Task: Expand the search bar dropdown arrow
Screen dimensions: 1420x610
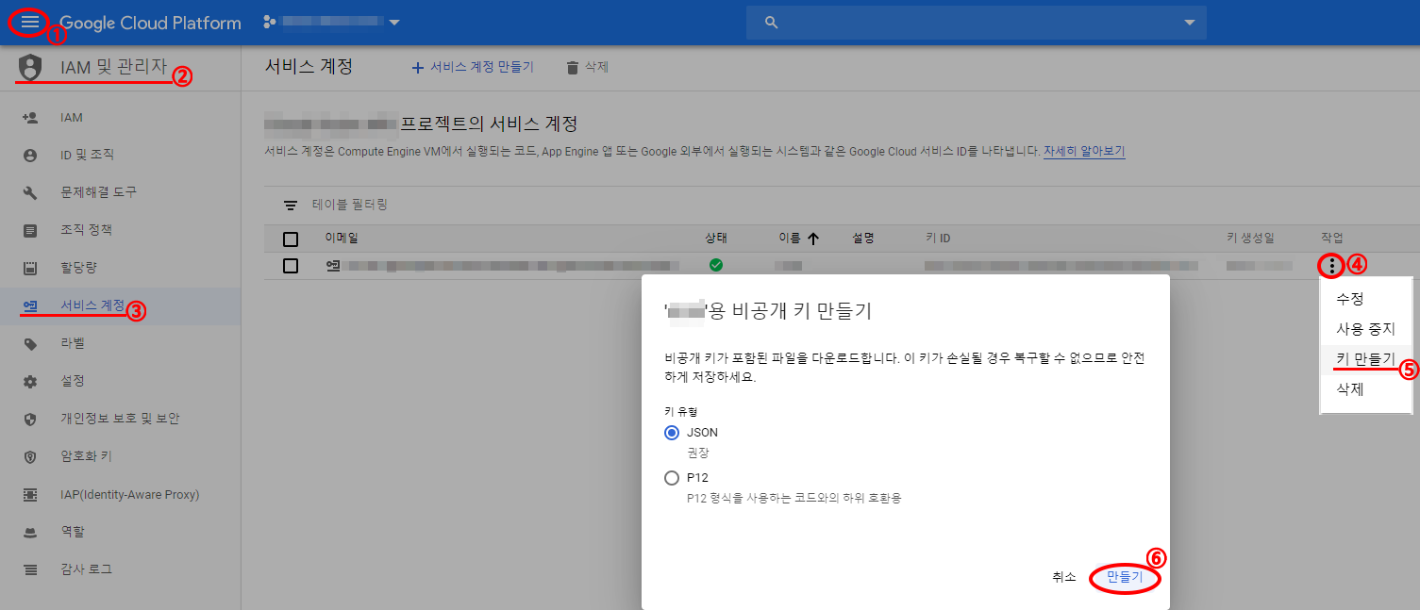Action: click(1189, 22)
